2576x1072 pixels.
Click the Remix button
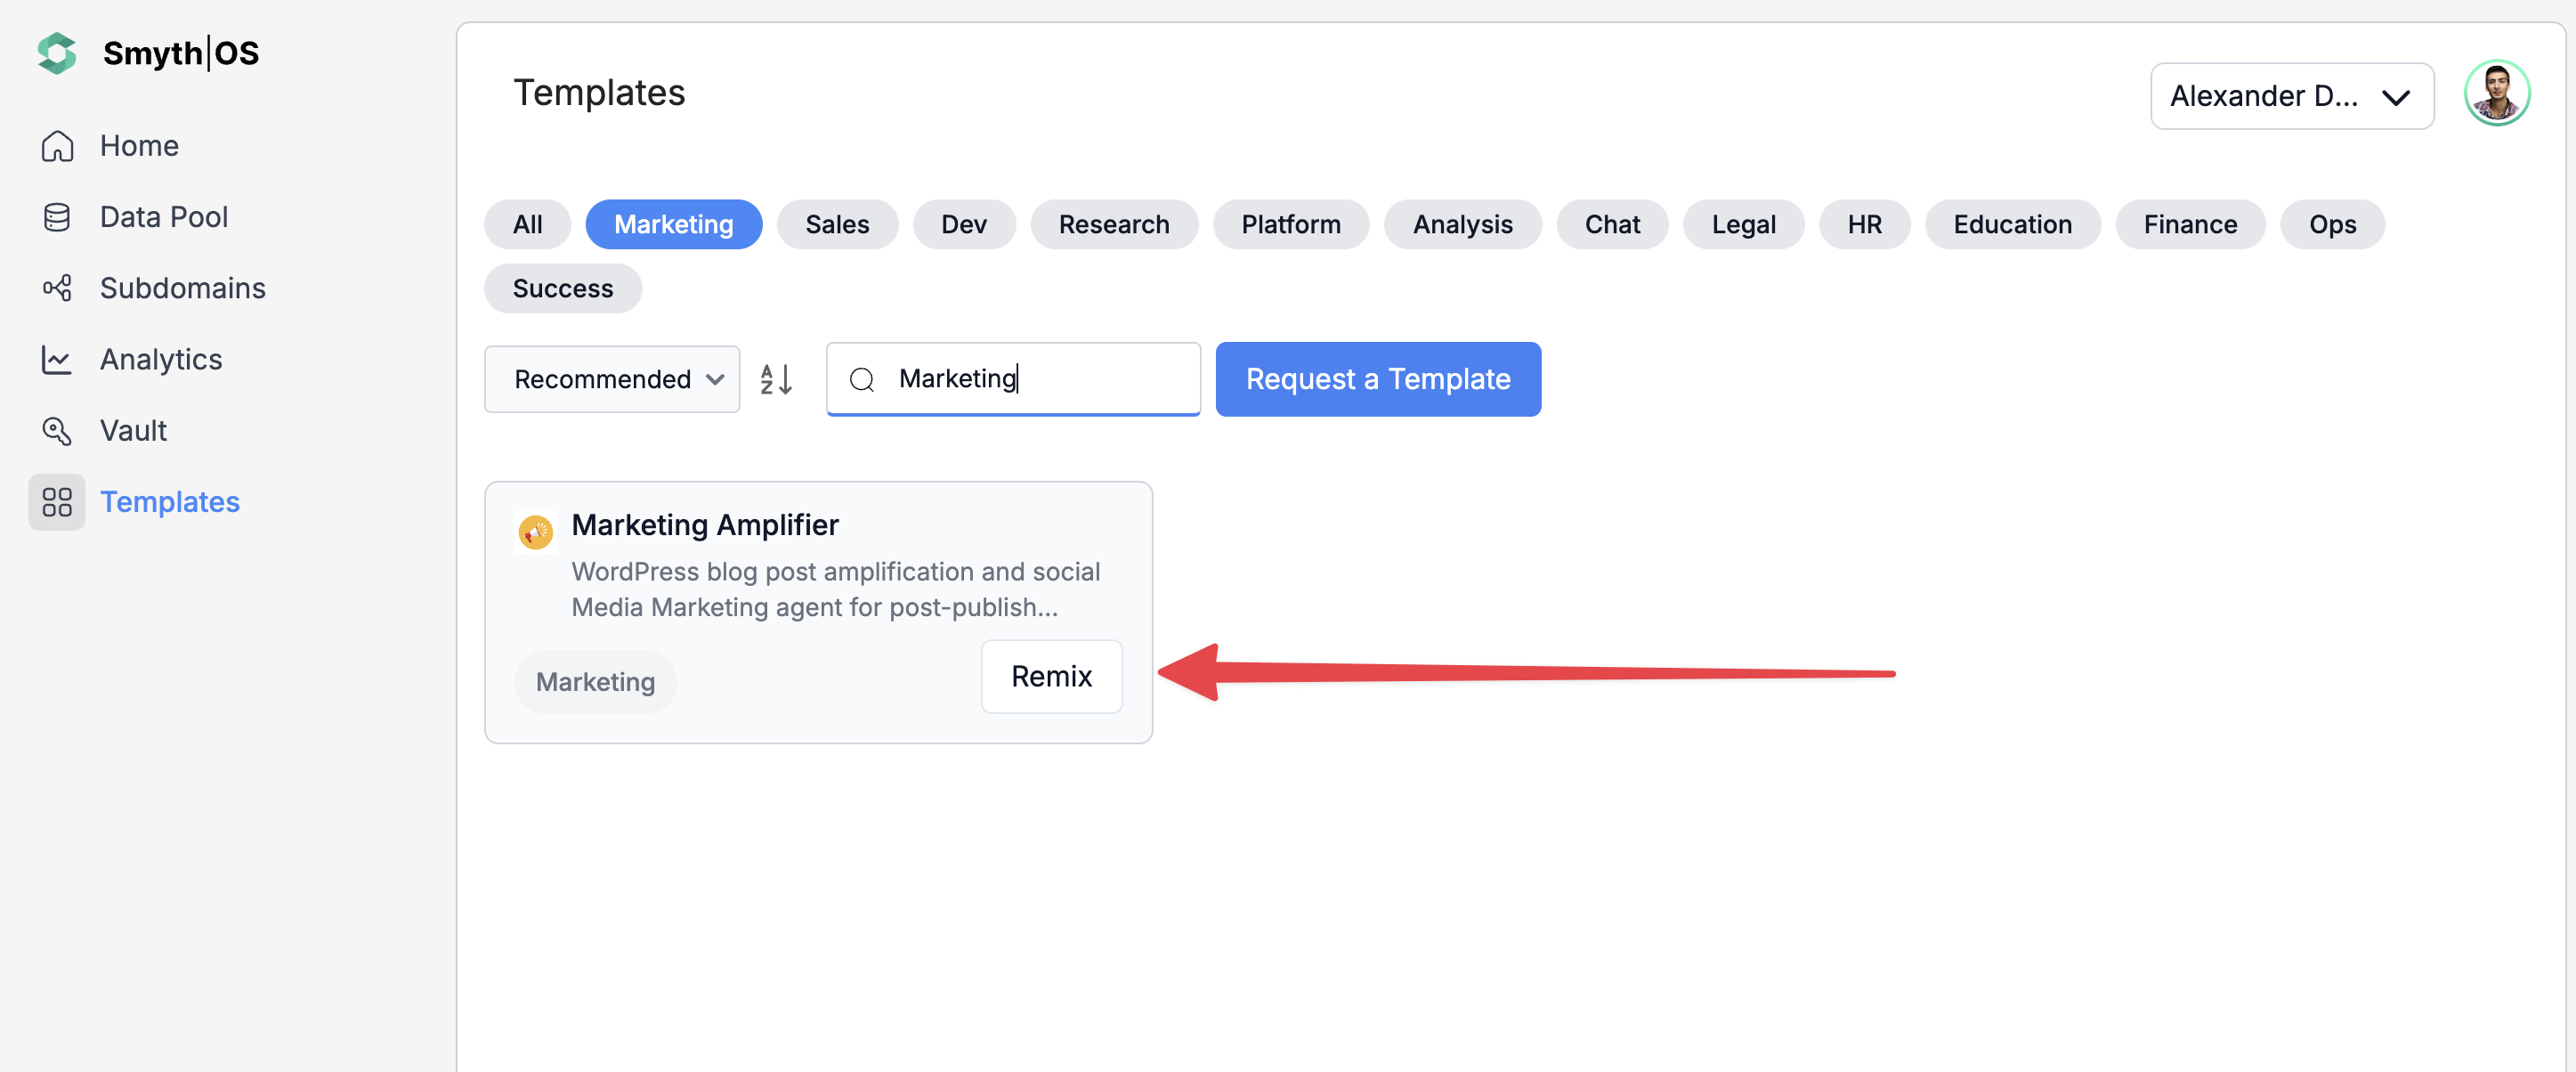point(1051,677)
